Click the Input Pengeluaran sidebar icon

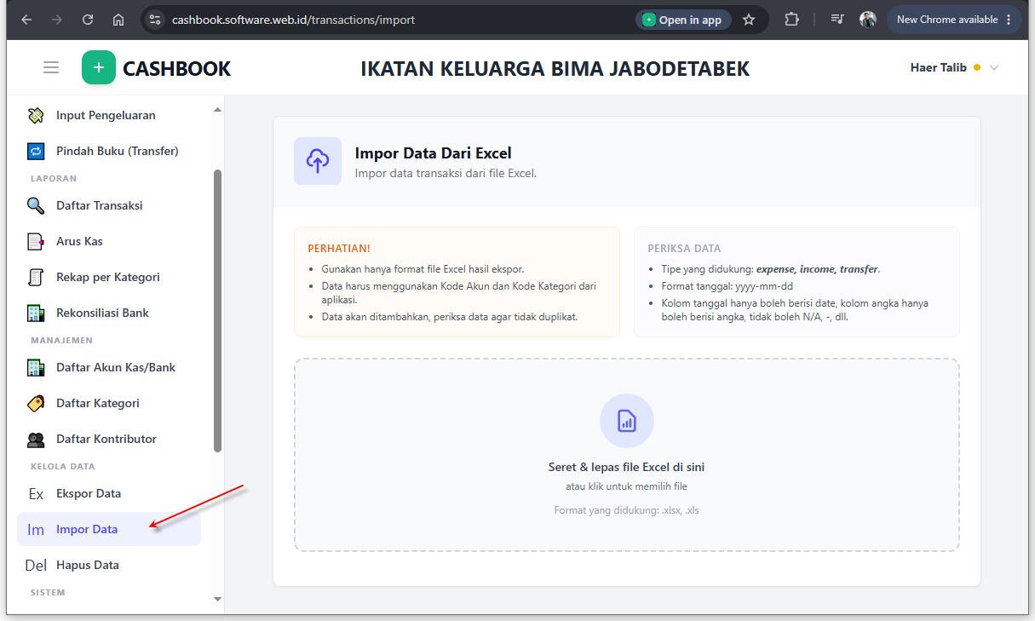pos(36,115)
